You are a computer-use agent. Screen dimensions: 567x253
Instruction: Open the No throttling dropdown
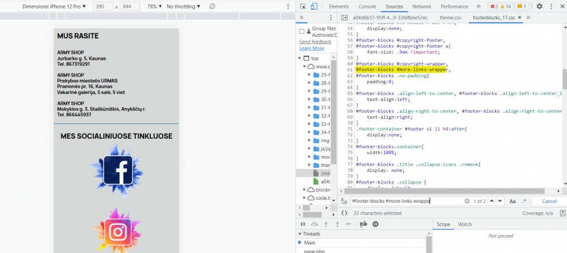pyautogui.click(x=183, y=6)
